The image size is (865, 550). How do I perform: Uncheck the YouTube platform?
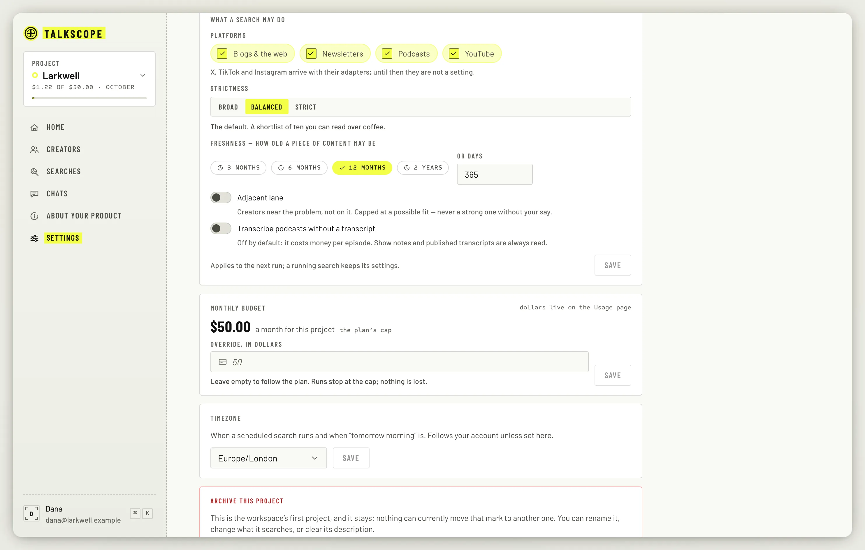(454, 54)
